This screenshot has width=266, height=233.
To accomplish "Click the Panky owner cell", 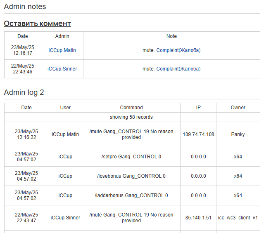I will click(238, 134).
